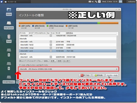The image size is (137, 103).
Task: Click the 310101 MB used cell
Action: (71, 57)
